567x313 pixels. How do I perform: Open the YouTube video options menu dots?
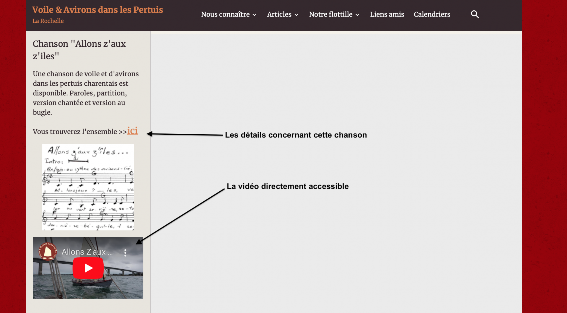click(125, 252)
